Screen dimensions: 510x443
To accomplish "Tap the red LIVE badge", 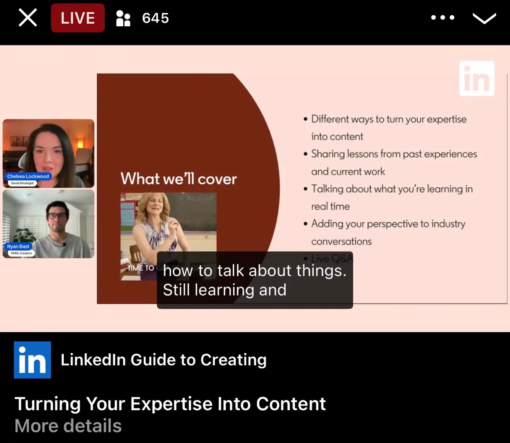I will [78, 18].
